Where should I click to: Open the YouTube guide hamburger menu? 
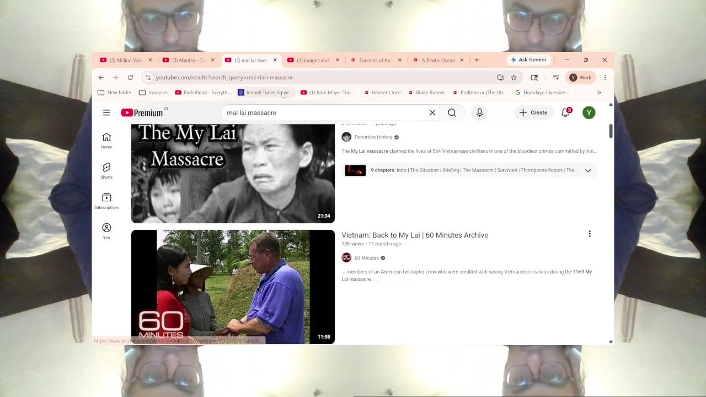pyautogui.click(x=106, y=112)
